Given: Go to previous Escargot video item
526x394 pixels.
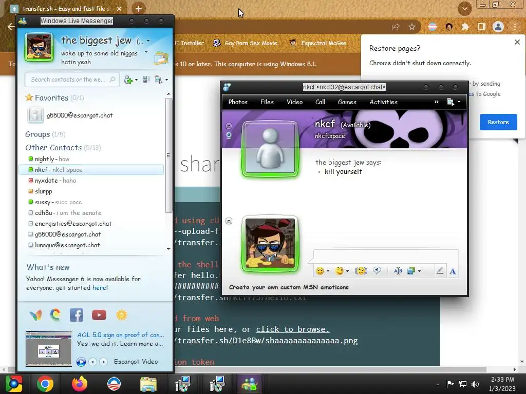Looking at the screenshot, I should point(92,362).
